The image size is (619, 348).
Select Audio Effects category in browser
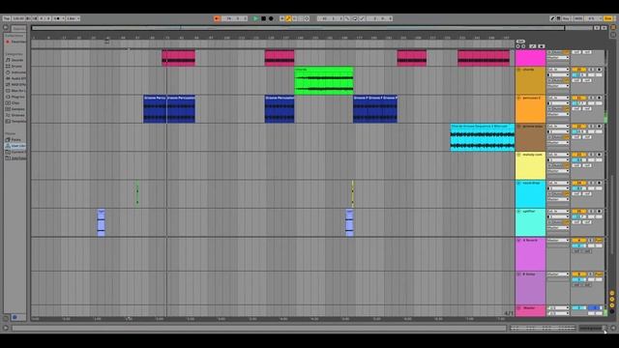pos(15,78)
